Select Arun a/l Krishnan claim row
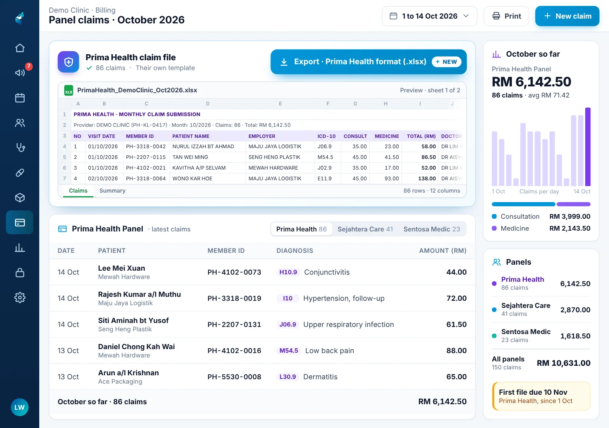 262,377
